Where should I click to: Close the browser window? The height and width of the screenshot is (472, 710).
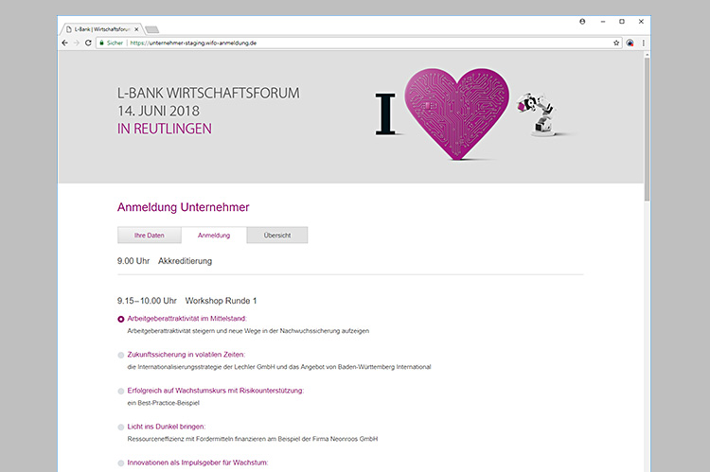(641, 21)
